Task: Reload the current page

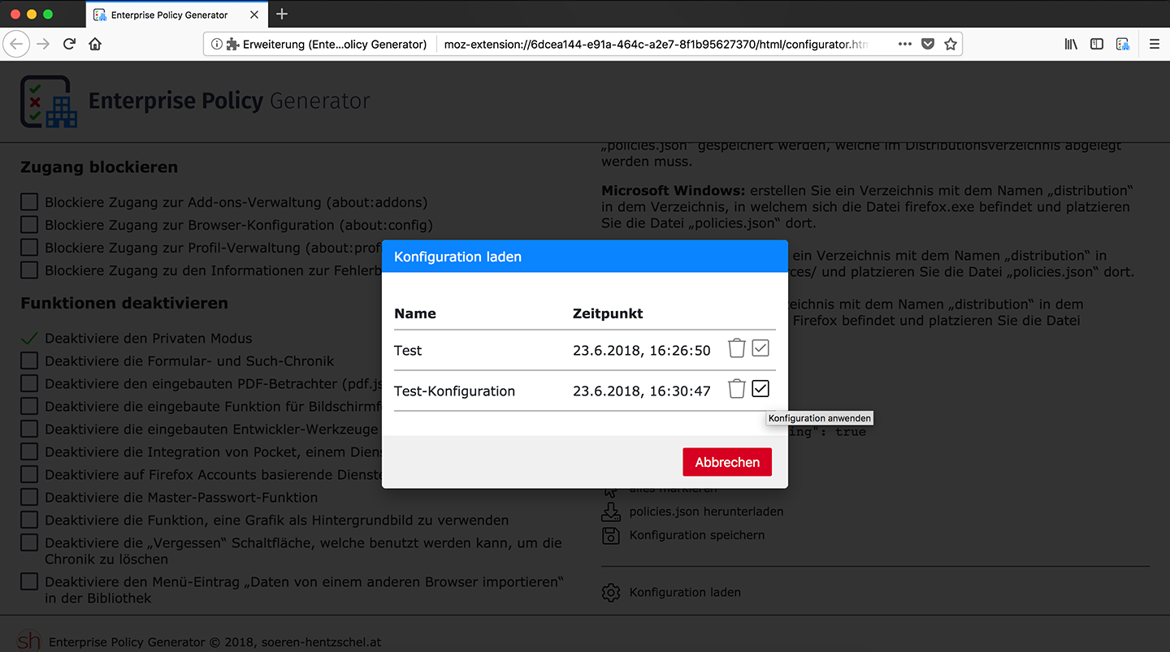Action: click(70, 45)
